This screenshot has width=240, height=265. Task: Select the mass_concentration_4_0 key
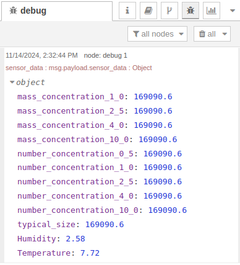pyautogui.click(x=71, y=125)
